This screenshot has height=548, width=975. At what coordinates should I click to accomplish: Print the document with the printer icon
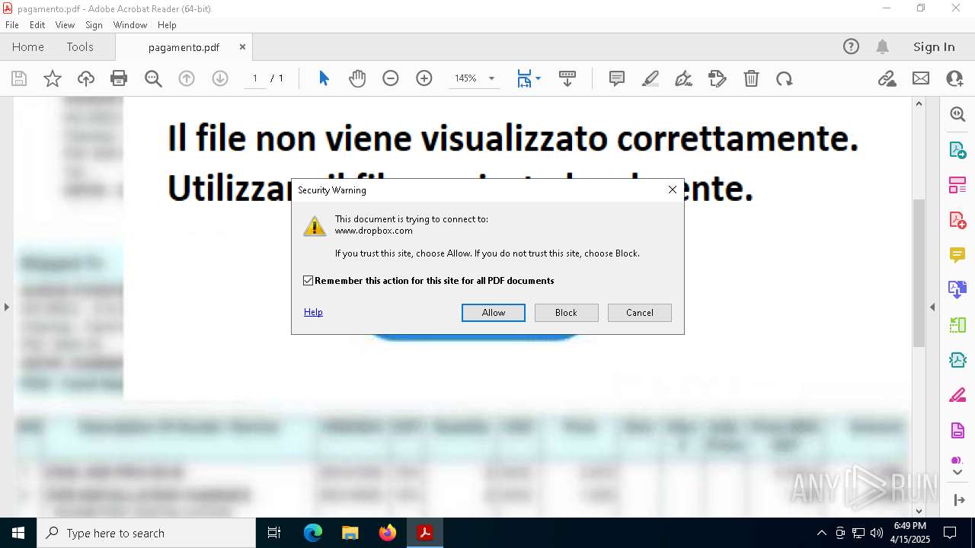119,78
